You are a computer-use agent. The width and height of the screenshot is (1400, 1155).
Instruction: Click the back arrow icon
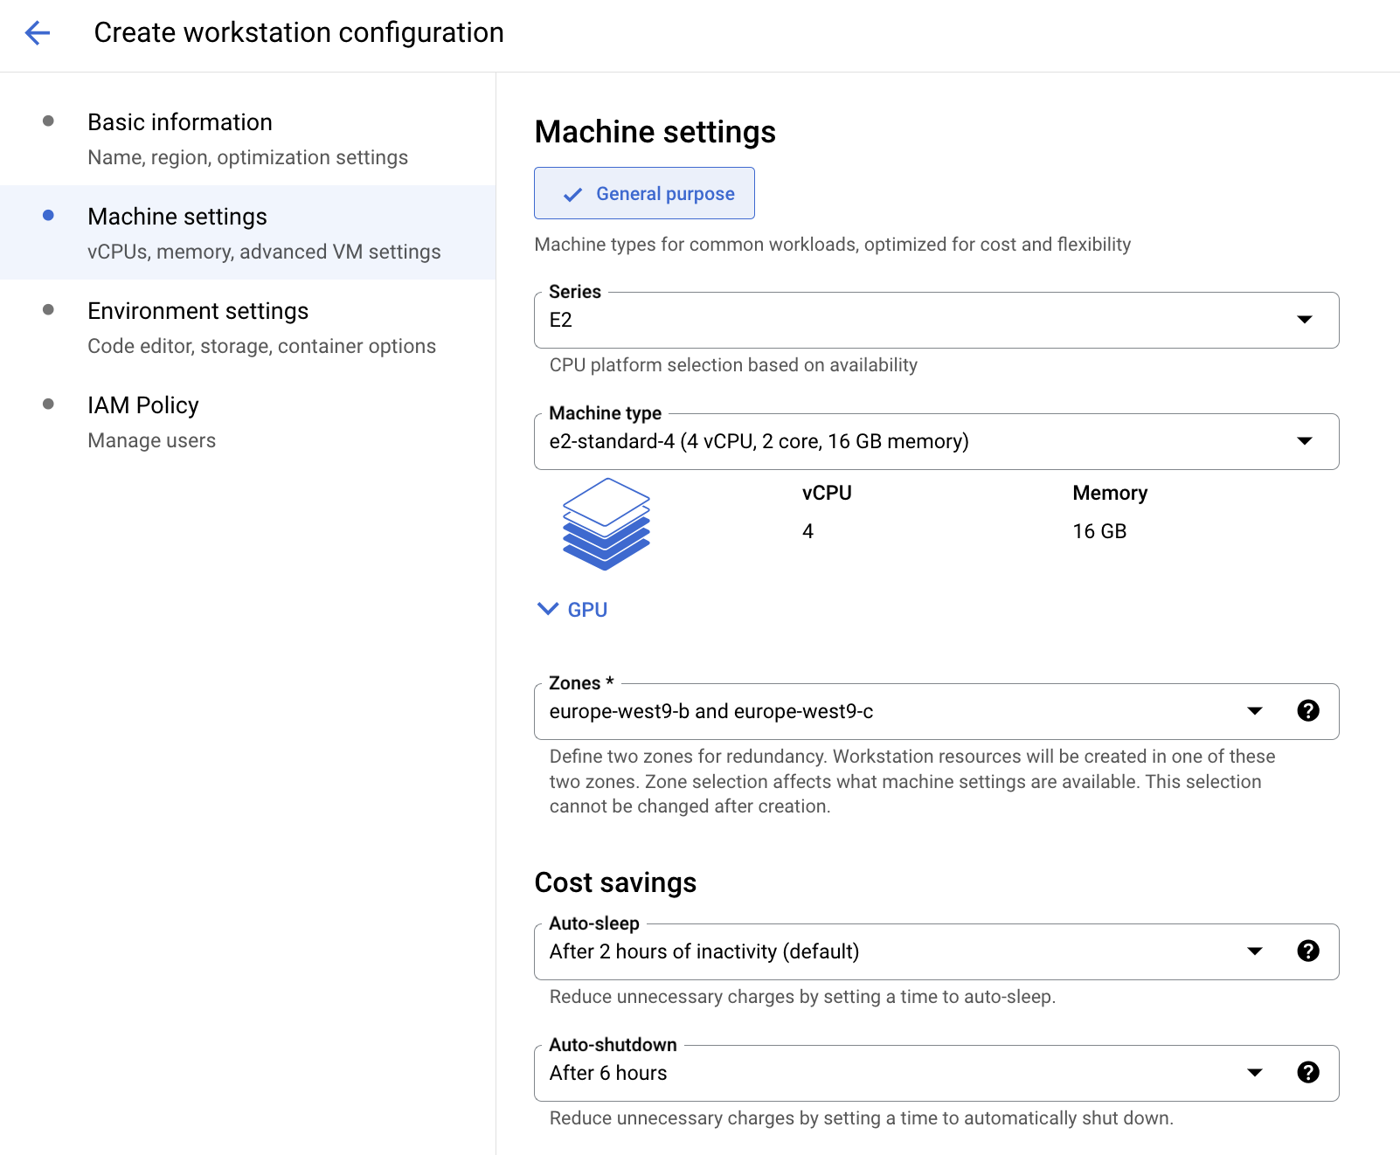(x=38, y=33)
